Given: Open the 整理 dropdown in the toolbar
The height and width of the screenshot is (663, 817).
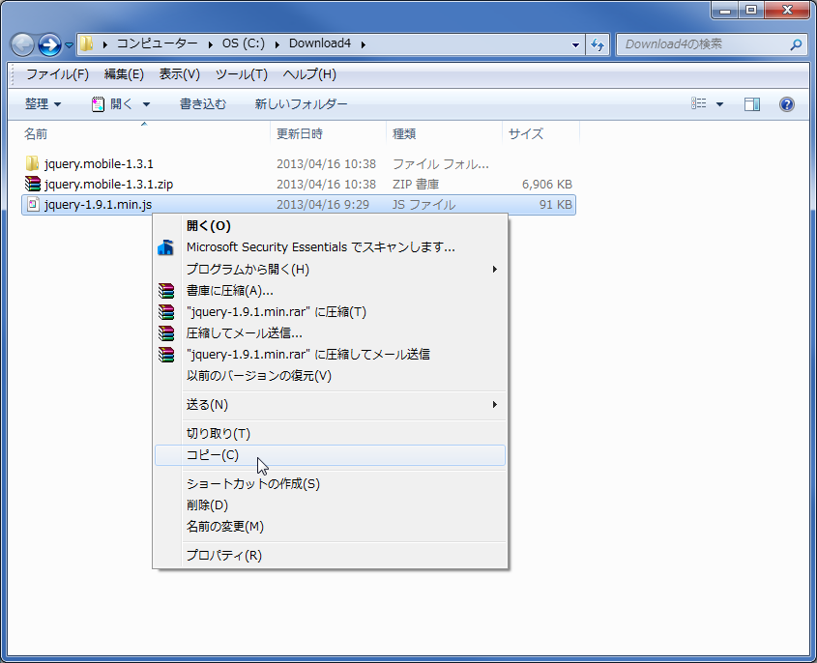Looking at the screenshot, I should pyautogui.click(x=43, y=104).
